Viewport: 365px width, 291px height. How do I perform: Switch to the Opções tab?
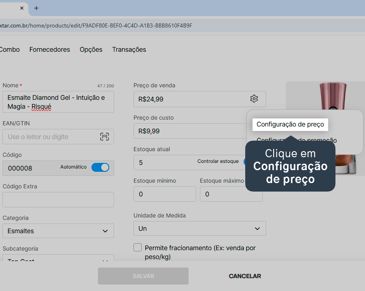click(x=91, y=49)
